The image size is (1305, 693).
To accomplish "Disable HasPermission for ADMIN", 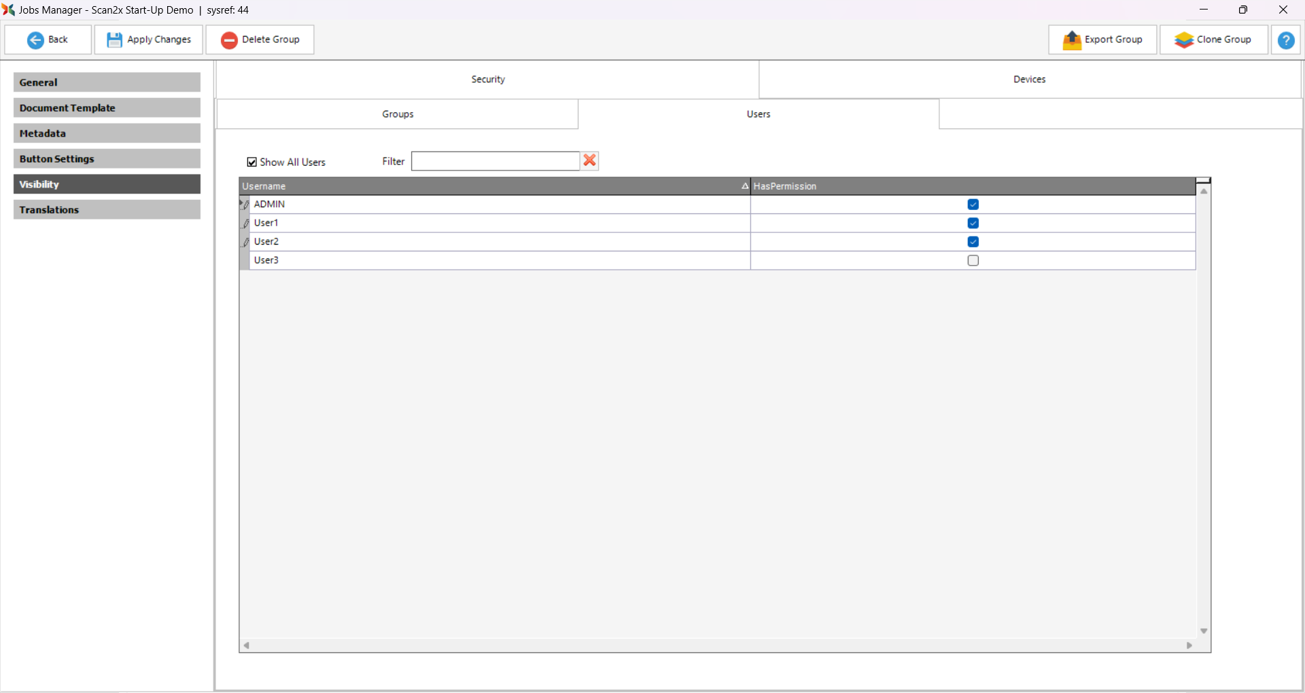I will tap(973, 205).
